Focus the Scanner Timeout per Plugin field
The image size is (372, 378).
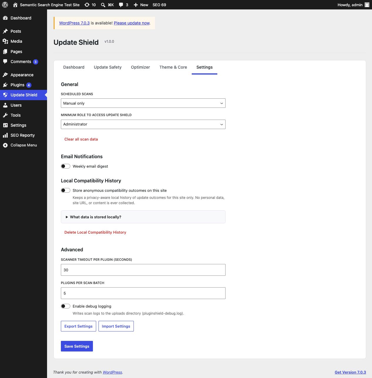coord(143,270)
